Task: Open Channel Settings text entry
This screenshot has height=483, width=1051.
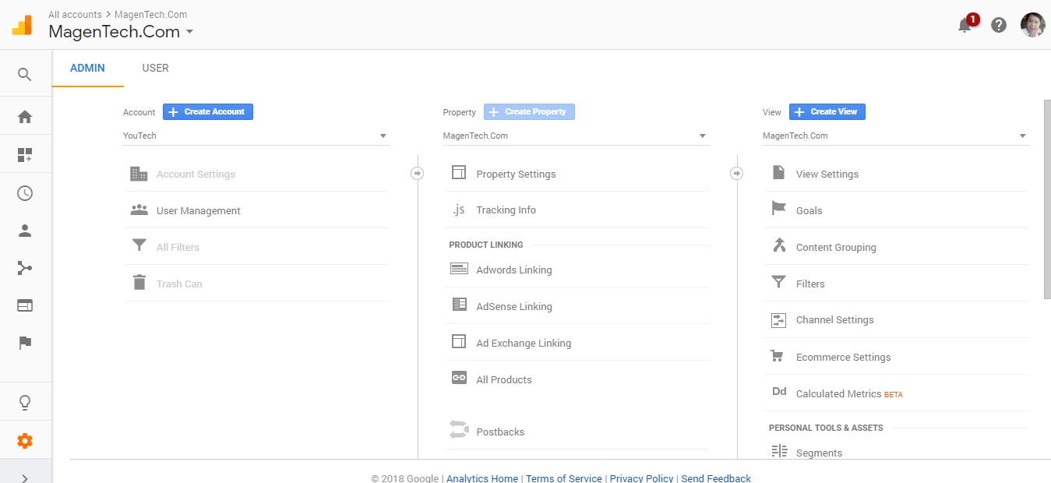Action: point(834,320)
